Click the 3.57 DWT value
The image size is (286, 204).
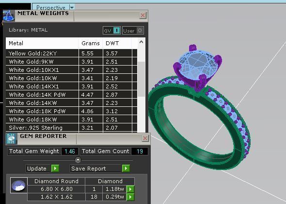coord(111,53)
